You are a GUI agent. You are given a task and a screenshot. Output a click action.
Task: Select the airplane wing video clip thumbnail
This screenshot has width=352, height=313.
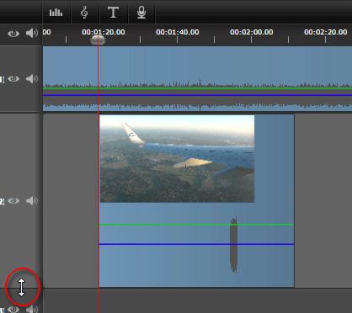(177, 159)
